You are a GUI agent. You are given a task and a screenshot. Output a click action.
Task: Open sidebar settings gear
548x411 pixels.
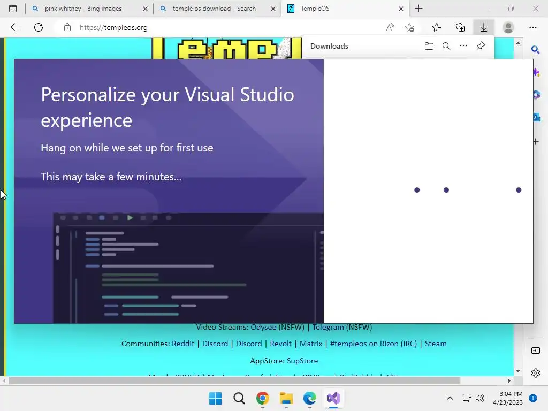[535, 373]
